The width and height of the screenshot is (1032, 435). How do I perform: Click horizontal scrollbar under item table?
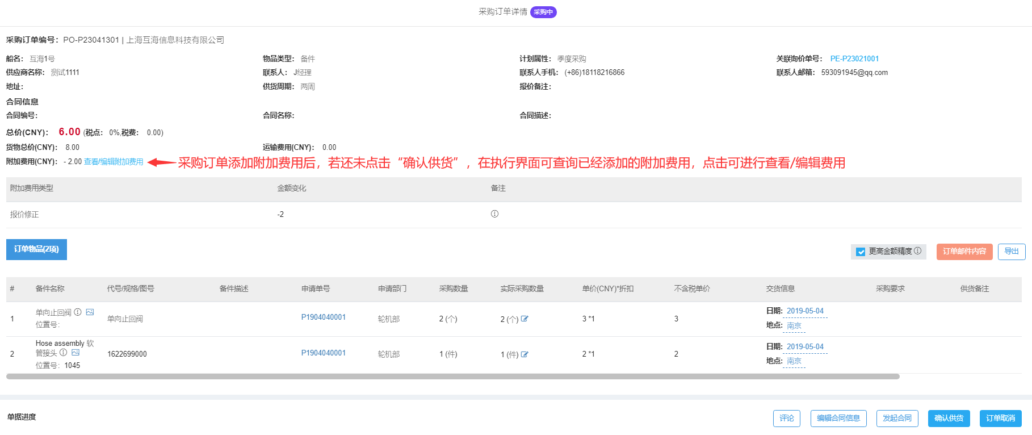[452, 377]
